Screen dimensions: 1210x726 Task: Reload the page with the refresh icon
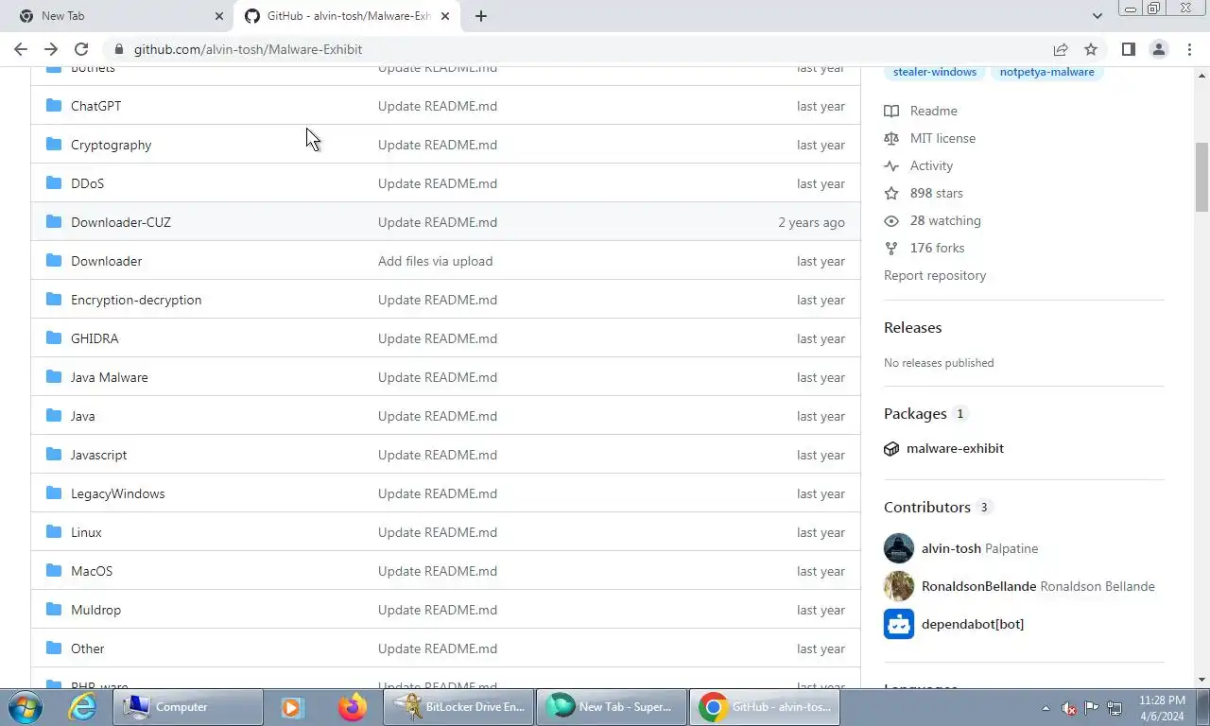click(81, 49)
